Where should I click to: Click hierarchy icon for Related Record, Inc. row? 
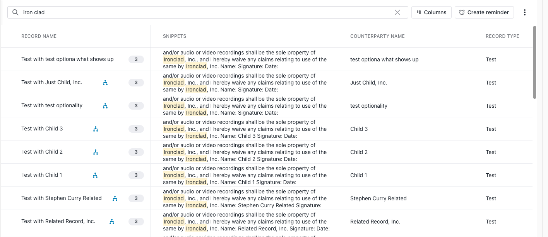pyautogui.click(x=112, y=222)
